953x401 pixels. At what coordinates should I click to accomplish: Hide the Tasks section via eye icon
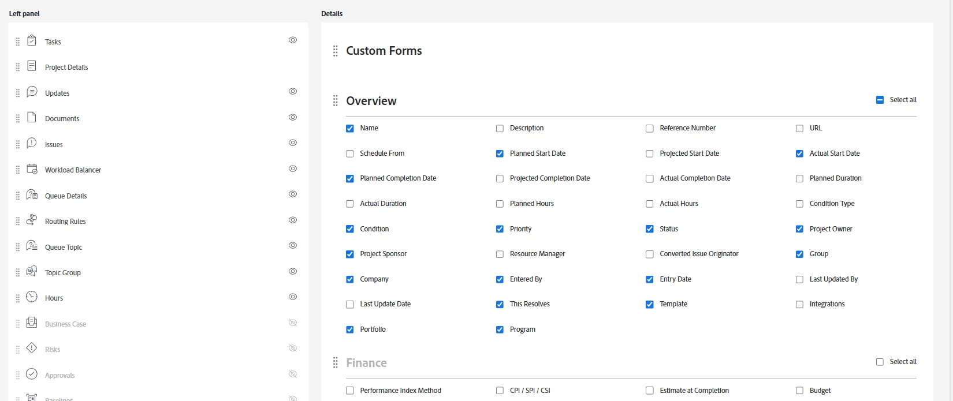coord(293,40)
